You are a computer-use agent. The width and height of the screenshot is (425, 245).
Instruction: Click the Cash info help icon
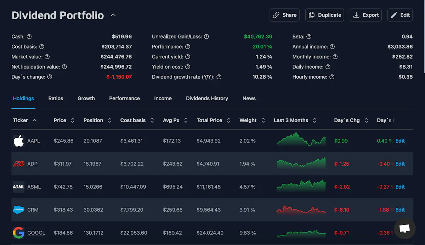click(x=29, y=36)
